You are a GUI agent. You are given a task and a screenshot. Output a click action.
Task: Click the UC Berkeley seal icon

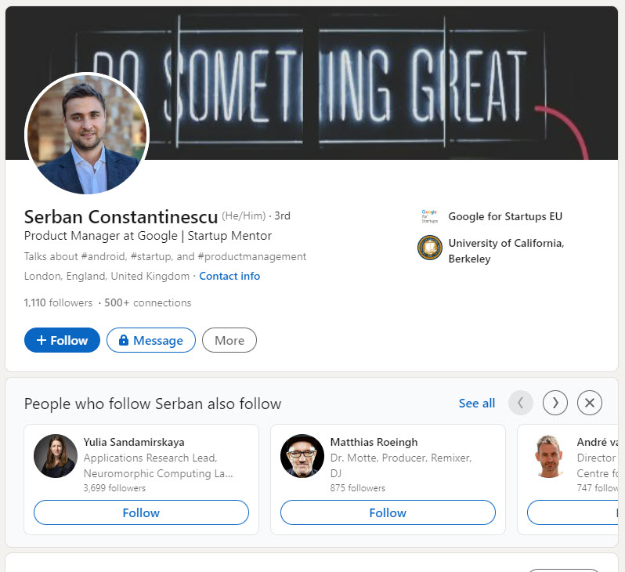(429, 248)
